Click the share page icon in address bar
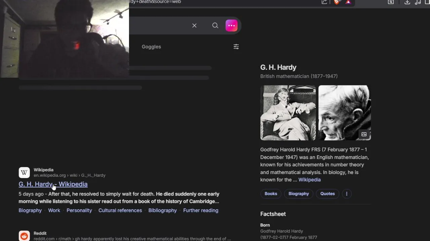 click(x=324, y=2)
